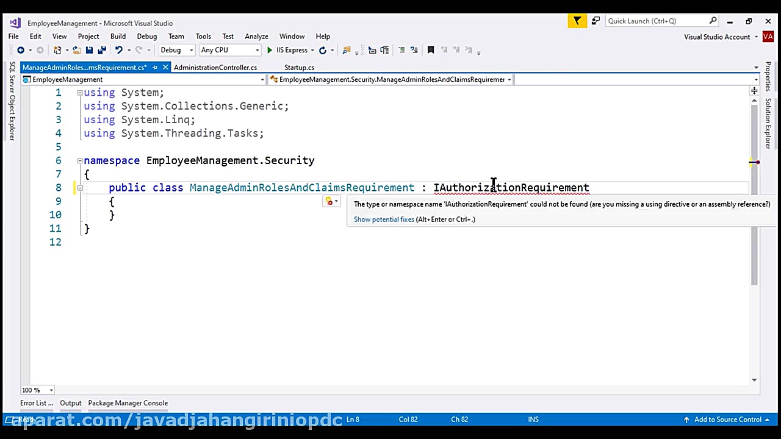The height and width of the screenshot is (439, 781).
Task: Open the Edit menu
Action: pyautogui.click(x=35, y=37)
